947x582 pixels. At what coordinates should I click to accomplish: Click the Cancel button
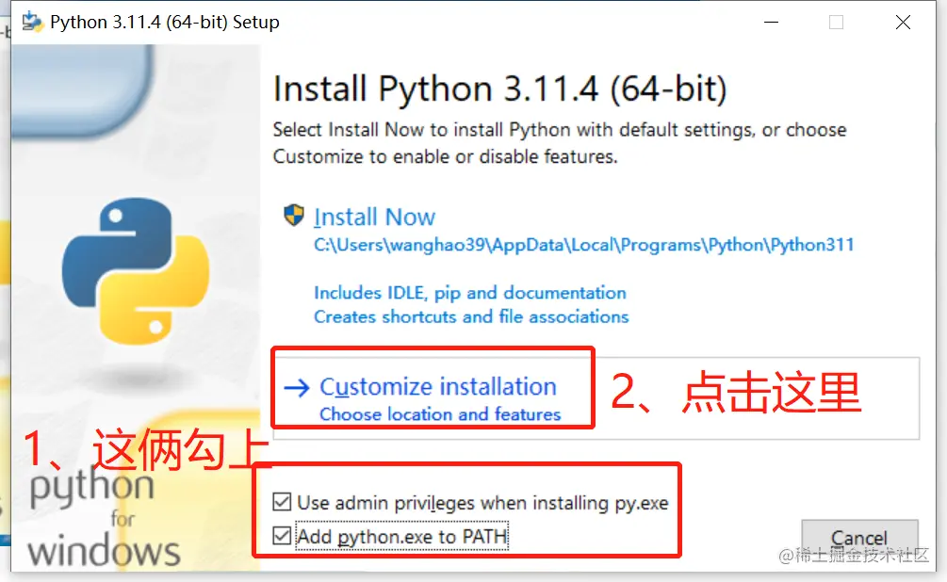[859, 538]
